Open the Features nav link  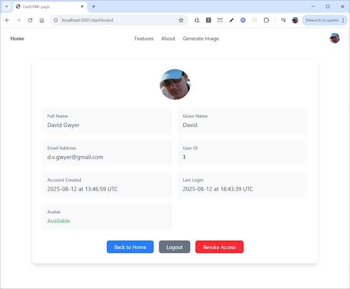144,39
